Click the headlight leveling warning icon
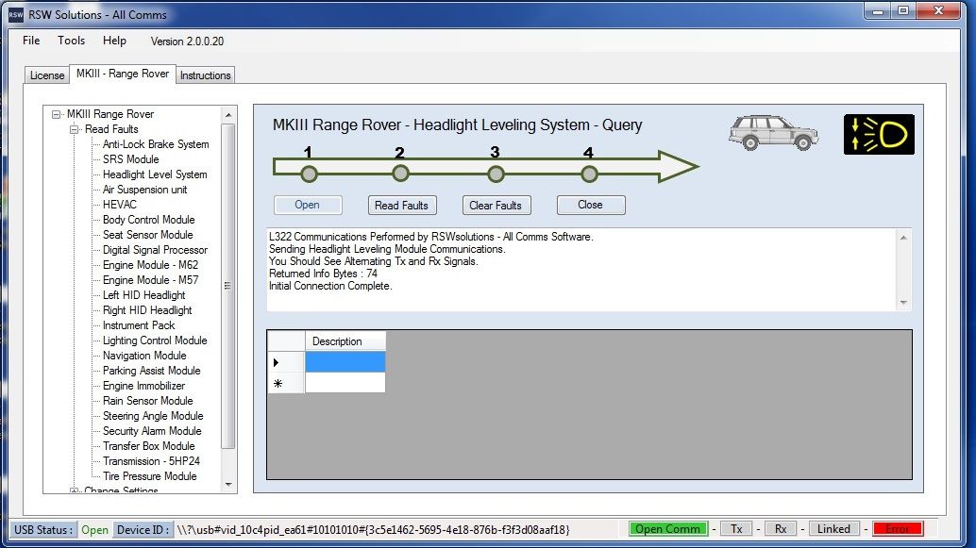Image resolution: width=976 pixels, height=548 pixels. (x=879, y=134)
